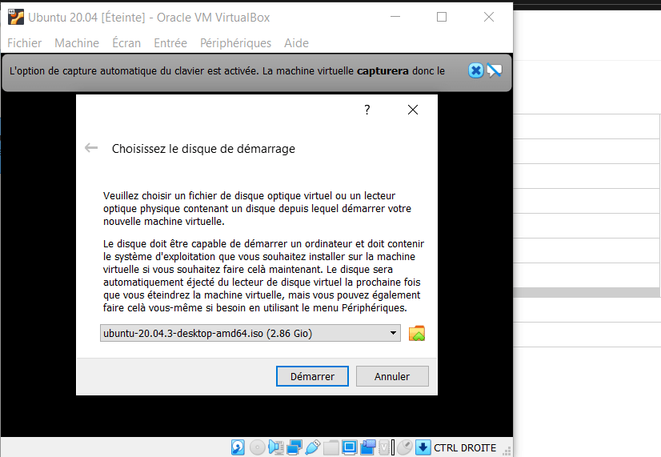
Task: Go back with the dialog's left arrow
Action: pyautogui.click(x=91, y=148)
